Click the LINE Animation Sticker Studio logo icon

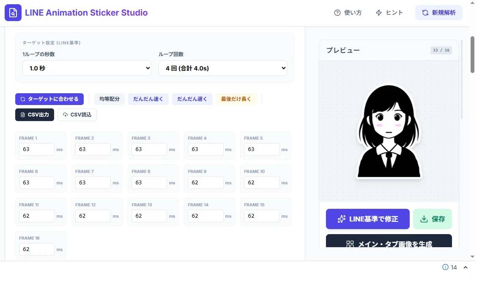click(x=13, y=13)
